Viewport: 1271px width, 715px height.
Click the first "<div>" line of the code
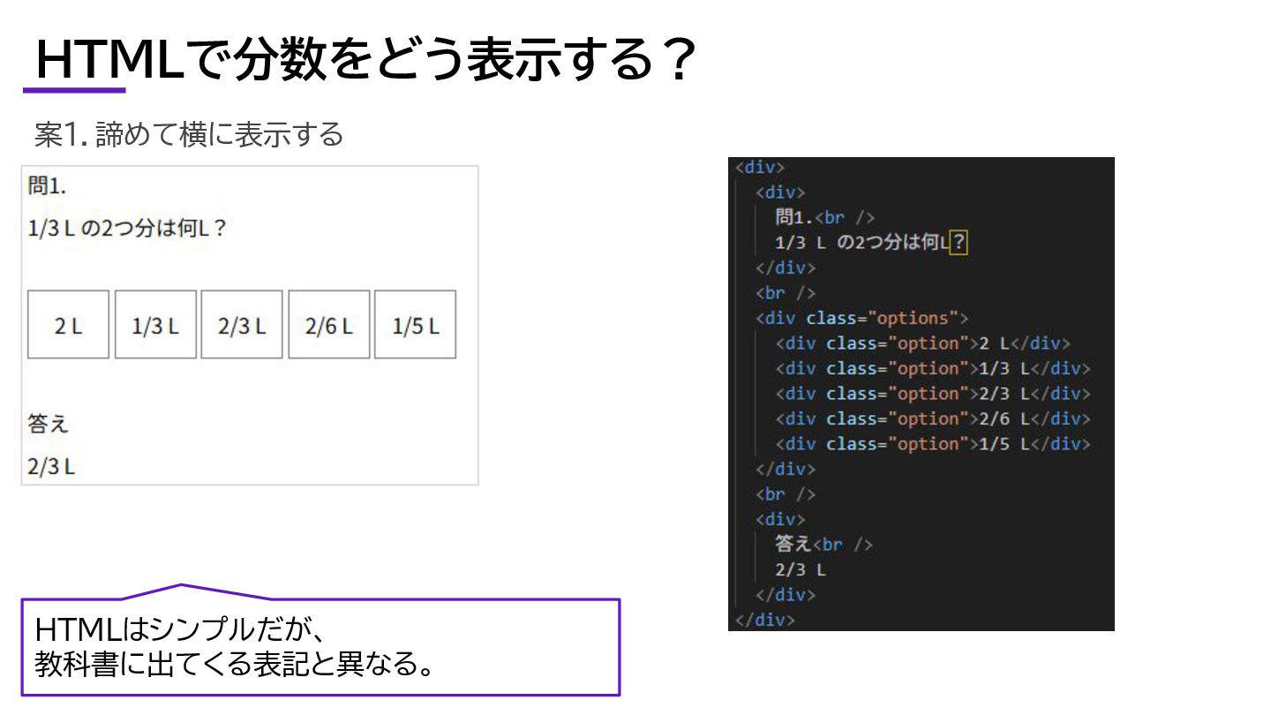coord(759,167)
